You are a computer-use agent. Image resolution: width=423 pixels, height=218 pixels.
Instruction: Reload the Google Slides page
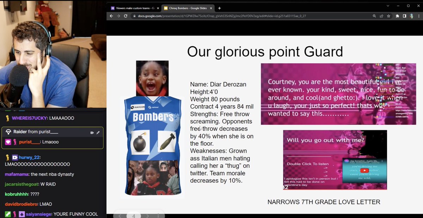tap(125, 16)
